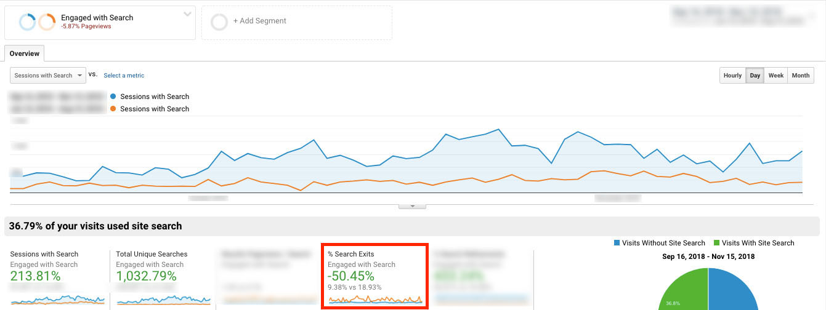
Task: Click the Select a metric link
Action: [124, 76]
